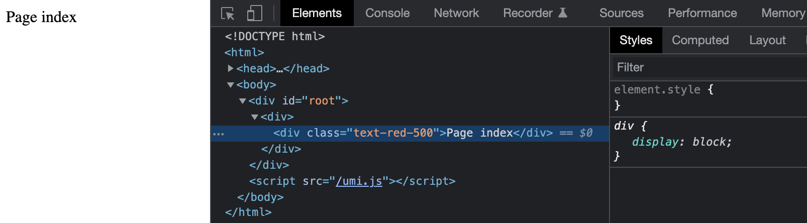Open the /umi.js script link
The width and height of the screenshot is (807, 223).
click(x=359, y=181)
